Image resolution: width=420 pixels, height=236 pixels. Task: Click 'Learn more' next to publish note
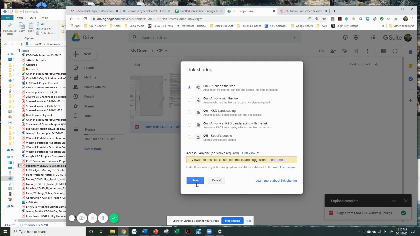(x=287, y=167)
